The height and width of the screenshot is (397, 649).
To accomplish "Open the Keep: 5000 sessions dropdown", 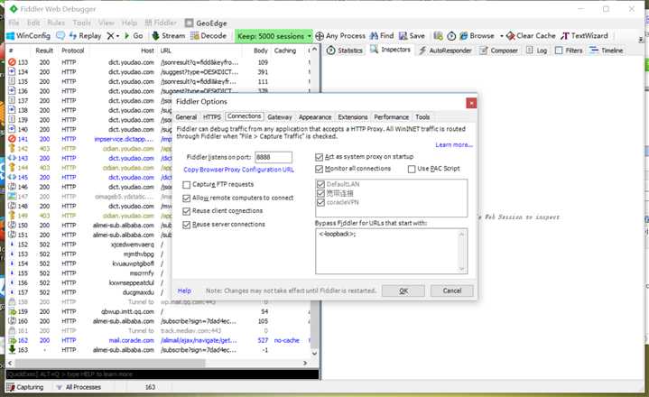I will 274,36.
